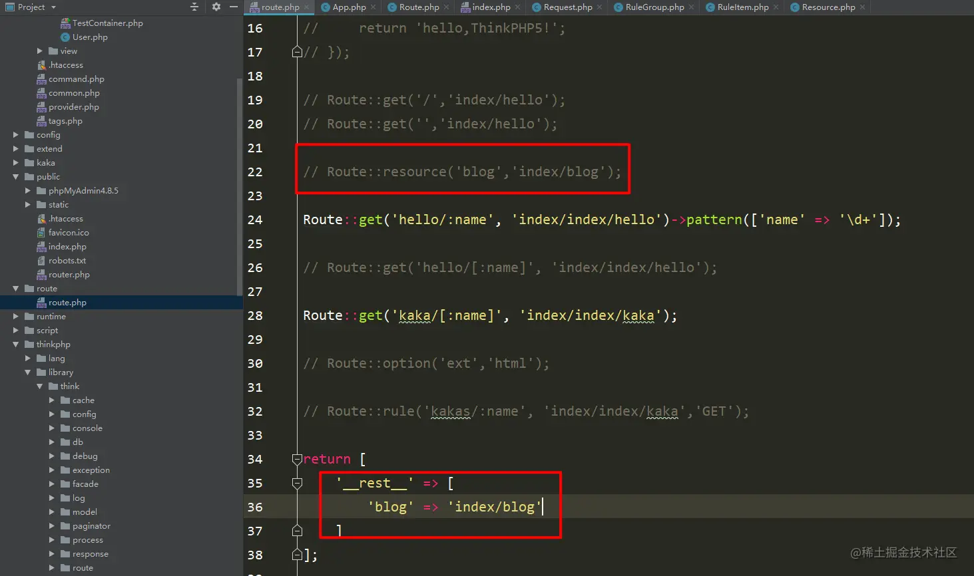
Task: Close the index.php editor tab
Action: tap(518, 7)
